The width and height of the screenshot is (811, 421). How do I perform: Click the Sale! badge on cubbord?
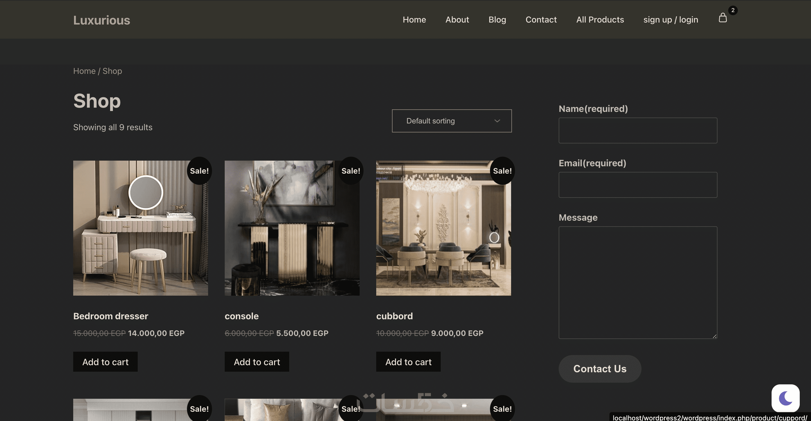tap(502, 171)
